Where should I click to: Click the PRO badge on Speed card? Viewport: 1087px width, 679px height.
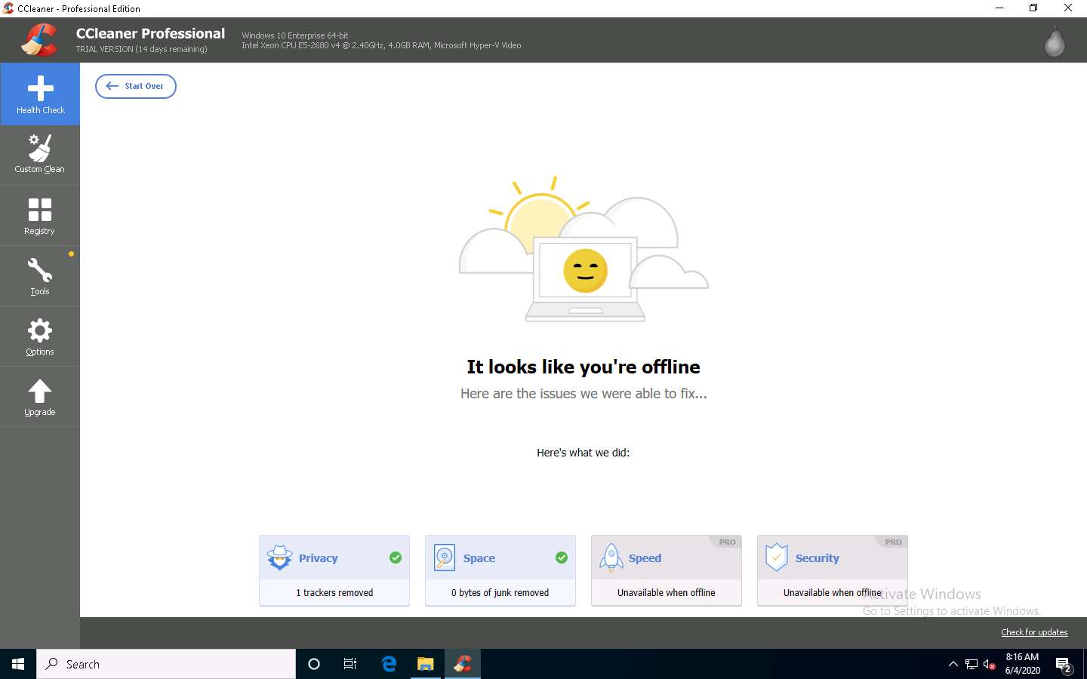pyautogui.click(x=727, y=542)
